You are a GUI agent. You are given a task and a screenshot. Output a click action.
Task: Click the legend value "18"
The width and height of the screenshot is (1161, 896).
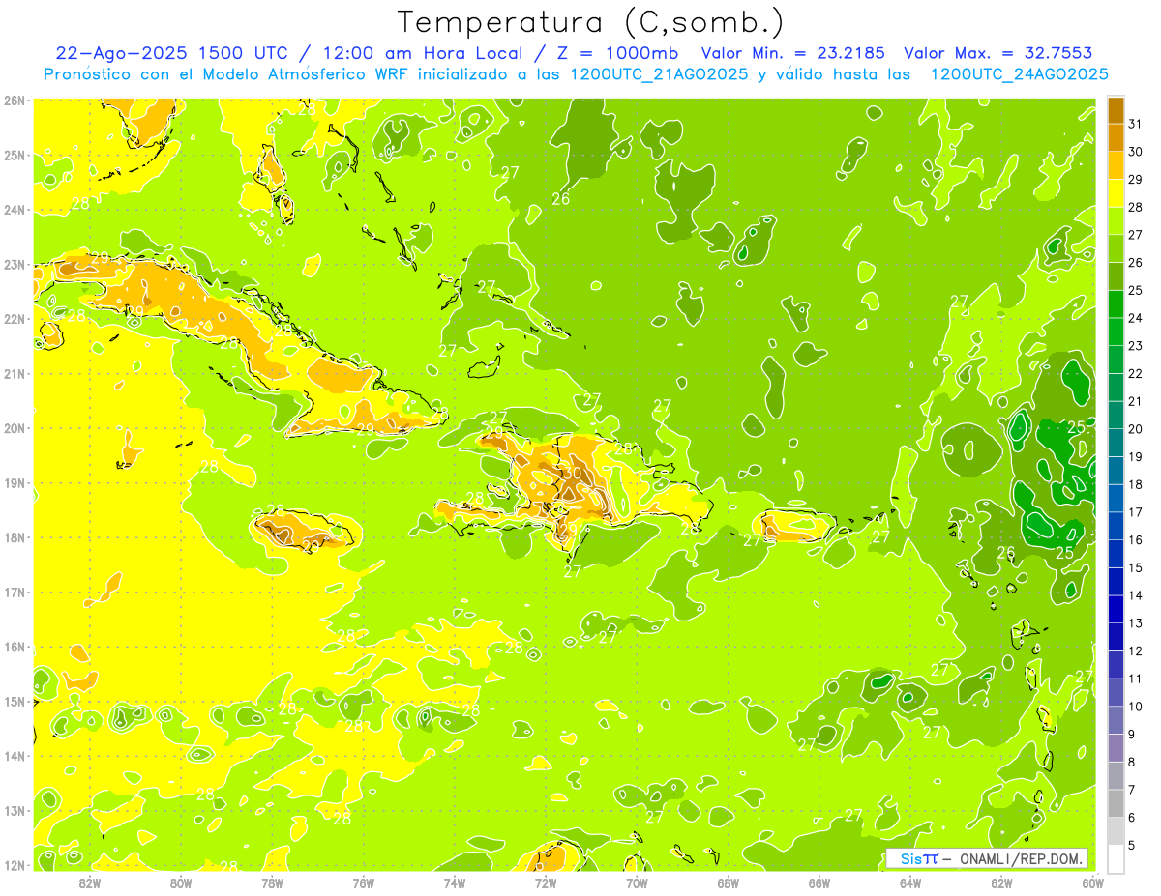point(1135,484)
